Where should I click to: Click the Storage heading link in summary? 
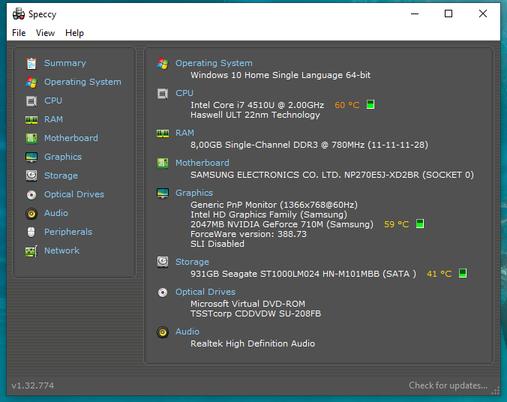point(192,262)
